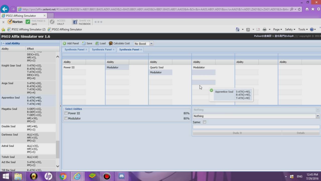Collapse the Special Ability panel with double-arrow
This screenshot has height=181, width=321.
point(4,43)
